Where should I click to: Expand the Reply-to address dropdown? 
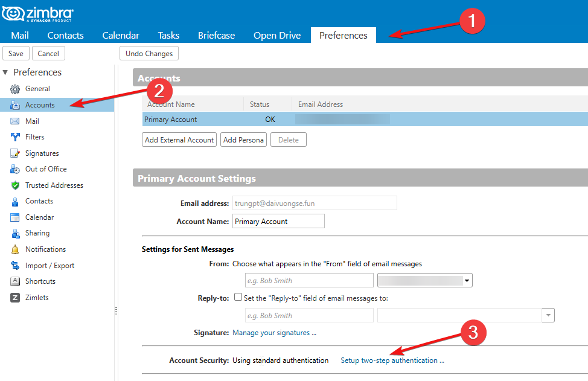tap(548, 315)
